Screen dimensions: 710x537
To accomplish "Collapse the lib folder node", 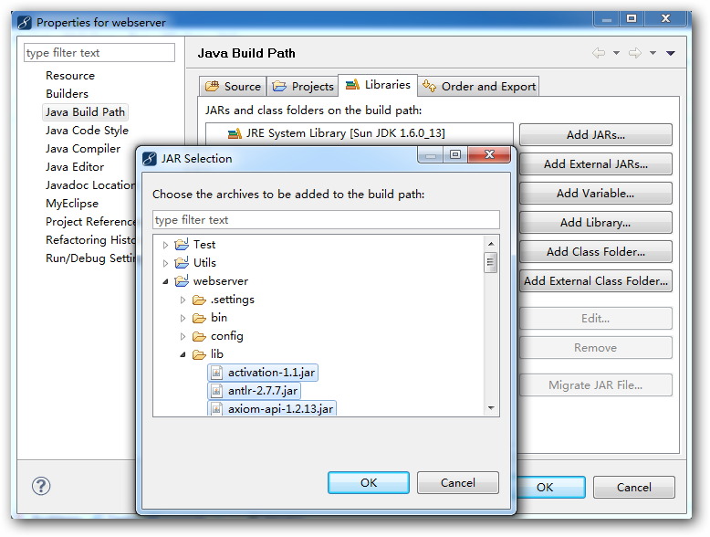I will 183,355.
